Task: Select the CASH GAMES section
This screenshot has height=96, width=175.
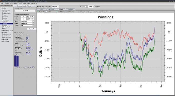Action: tap(5, 10)
